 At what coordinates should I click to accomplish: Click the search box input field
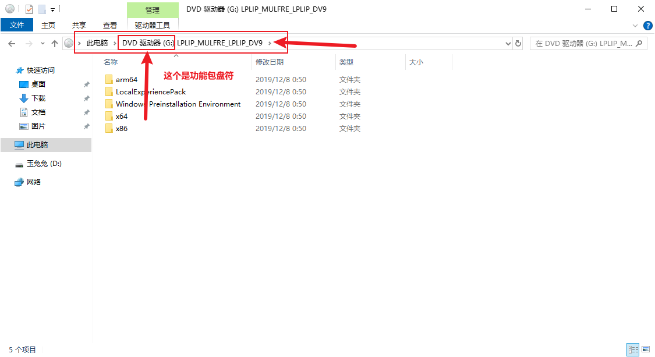pos(582,43)
